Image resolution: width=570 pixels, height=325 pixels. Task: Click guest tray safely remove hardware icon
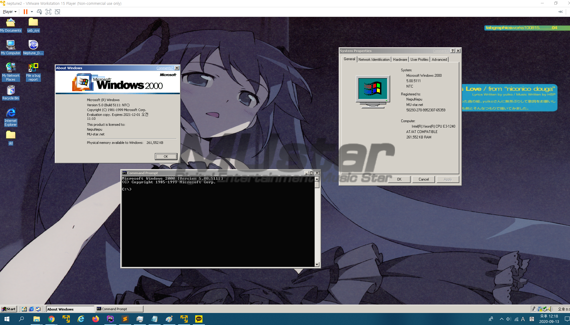545,309
